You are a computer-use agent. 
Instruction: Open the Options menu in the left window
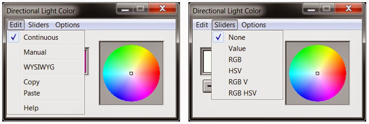point(68,25)
